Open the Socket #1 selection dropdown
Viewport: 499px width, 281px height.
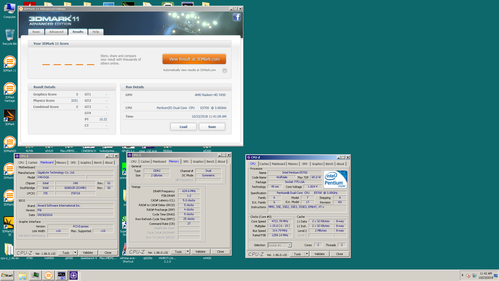pyautogui.click(x=290, y=245)
